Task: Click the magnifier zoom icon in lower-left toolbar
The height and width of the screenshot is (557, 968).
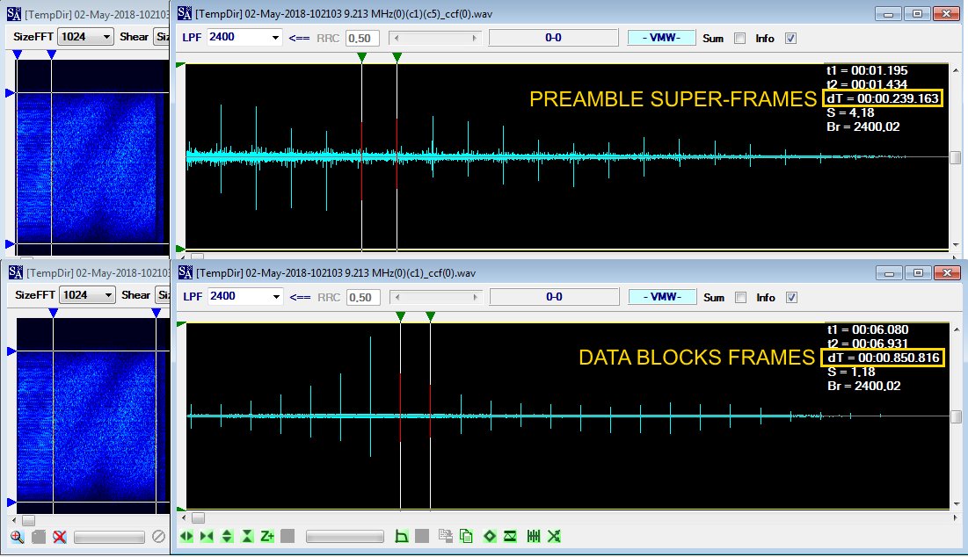Action: [17, 537]
